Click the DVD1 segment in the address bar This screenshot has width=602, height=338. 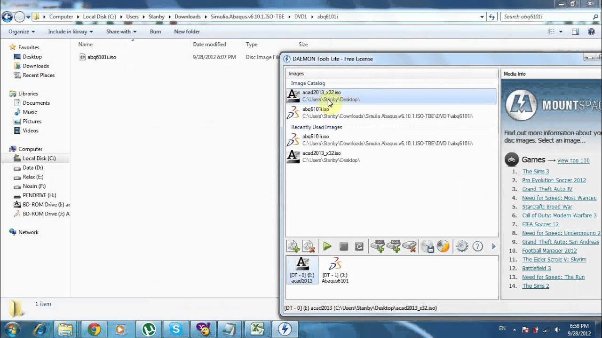301,16
